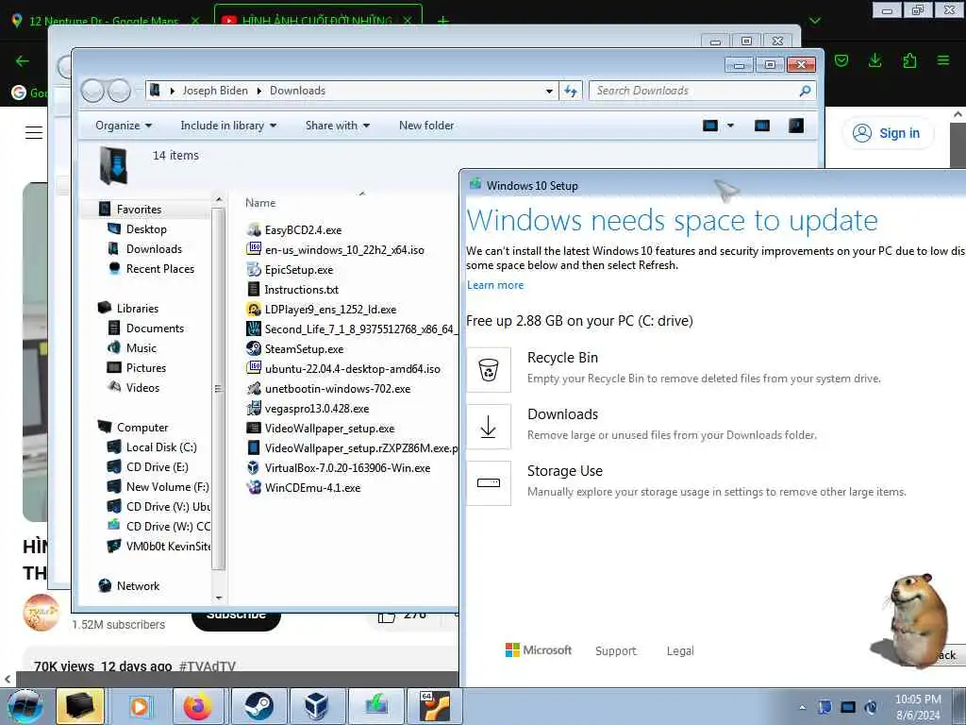Expand the Joseph Biden breadcrumb arrow
The image size is (966, 725).
pos(258,91)
